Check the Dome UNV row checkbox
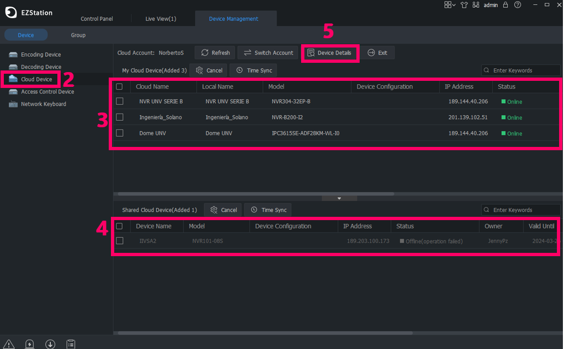 click(x=120, y=133)
